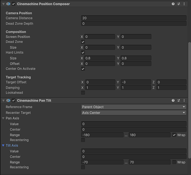Viewport: 191px width, 175px height.
Task: Open help for Cinemachine Position Composer
Action: (173, 4)
